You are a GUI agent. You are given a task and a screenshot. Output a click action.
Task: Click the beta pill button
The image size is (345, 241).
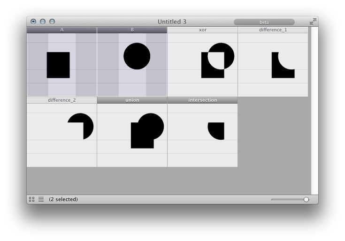click(264, 22)
